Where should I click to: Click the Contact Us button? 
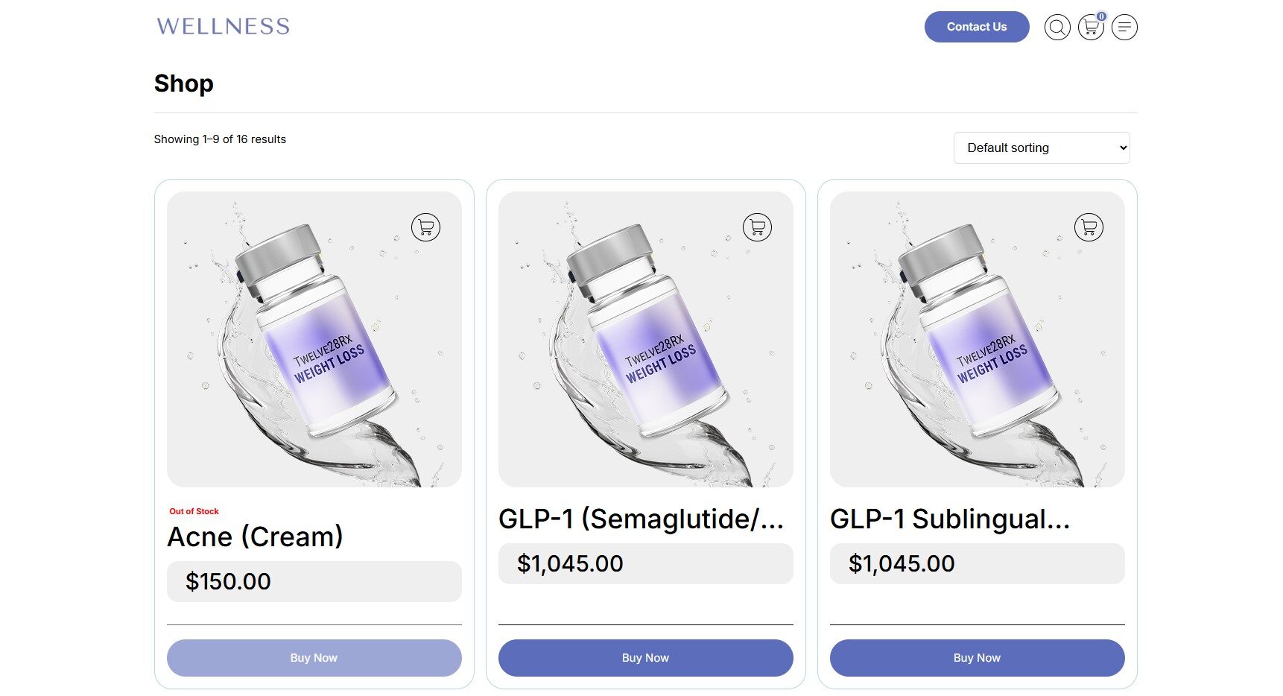point(976,27)
